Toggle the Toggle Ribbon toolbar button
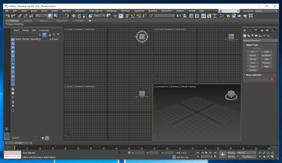The height and width of the screenshot is (163, 282). point(203,16)
